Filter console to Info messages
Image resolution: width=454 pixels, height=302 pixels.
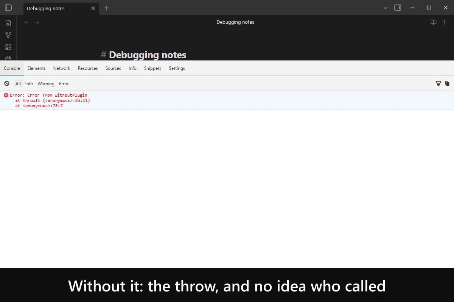point(29,84)
